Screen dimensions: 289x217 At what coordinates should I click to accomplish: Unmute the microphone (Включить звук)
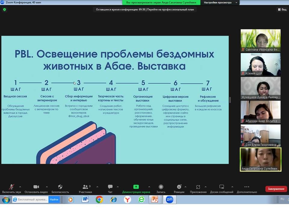12,187
